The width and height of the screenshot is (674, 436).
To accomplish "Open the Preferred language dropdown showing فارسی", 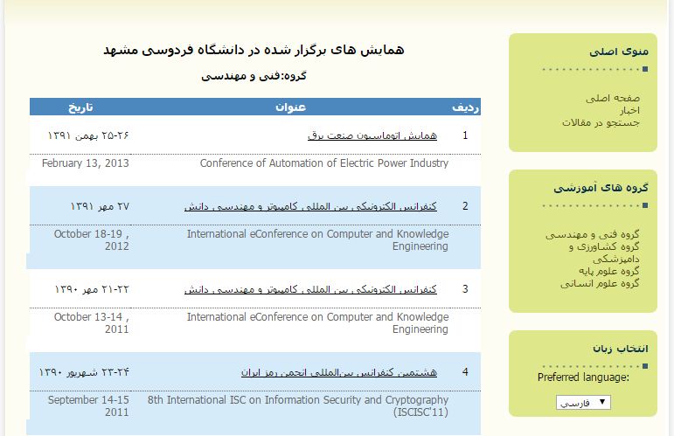I will (x=583, y=403).
